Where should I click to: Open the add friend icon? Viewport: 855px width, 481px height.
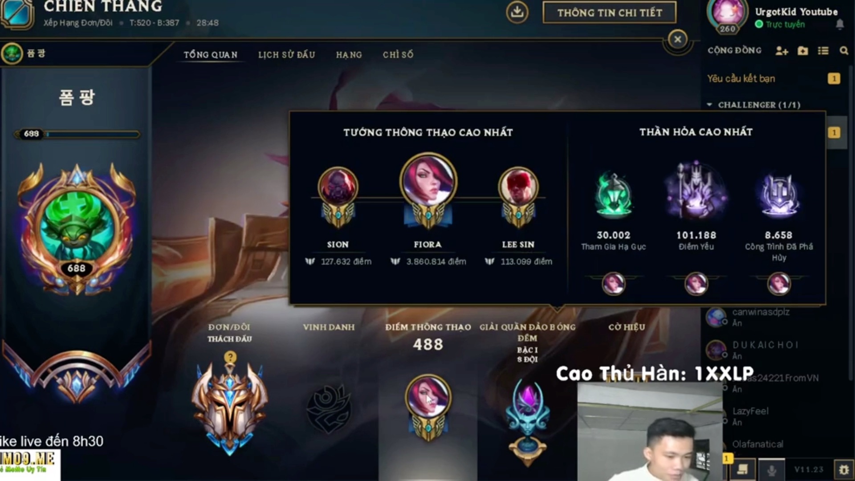782,51
